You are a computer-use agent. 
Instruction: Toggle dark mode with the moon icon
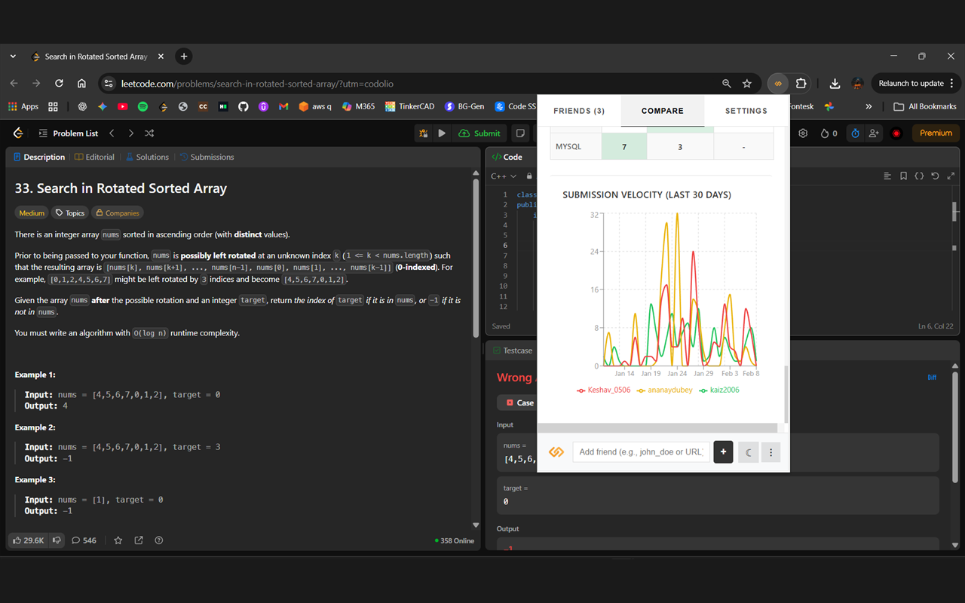(748, 451)
